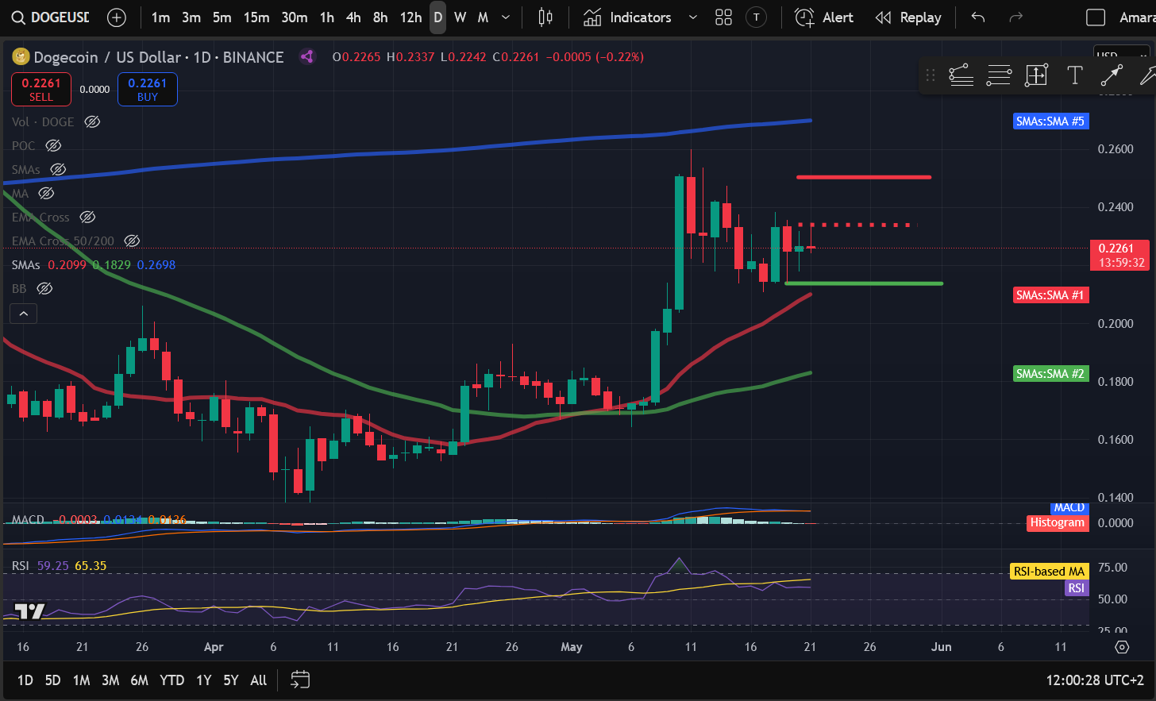This screenshot has height=701, width=1156.
Task: Toggle visibility of the EMA Cross indicator
Action: click(87, 217)
